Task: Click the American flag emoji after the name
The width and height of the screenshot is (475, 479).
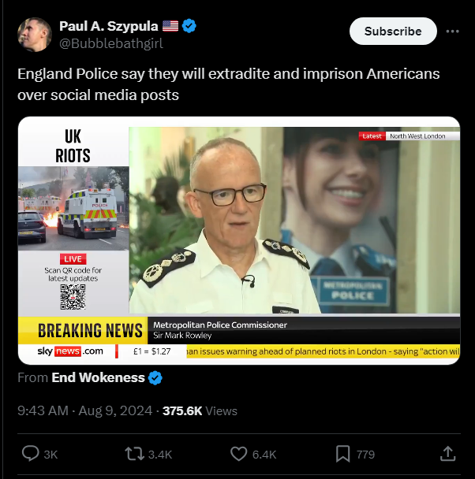Action: click(170, 26)
